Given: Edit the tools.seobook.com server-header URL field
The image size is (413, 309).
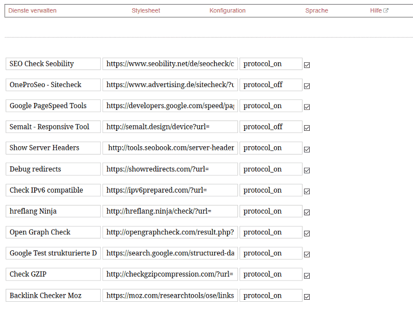Looking at the screenshot, I should [x=170, y=148].
